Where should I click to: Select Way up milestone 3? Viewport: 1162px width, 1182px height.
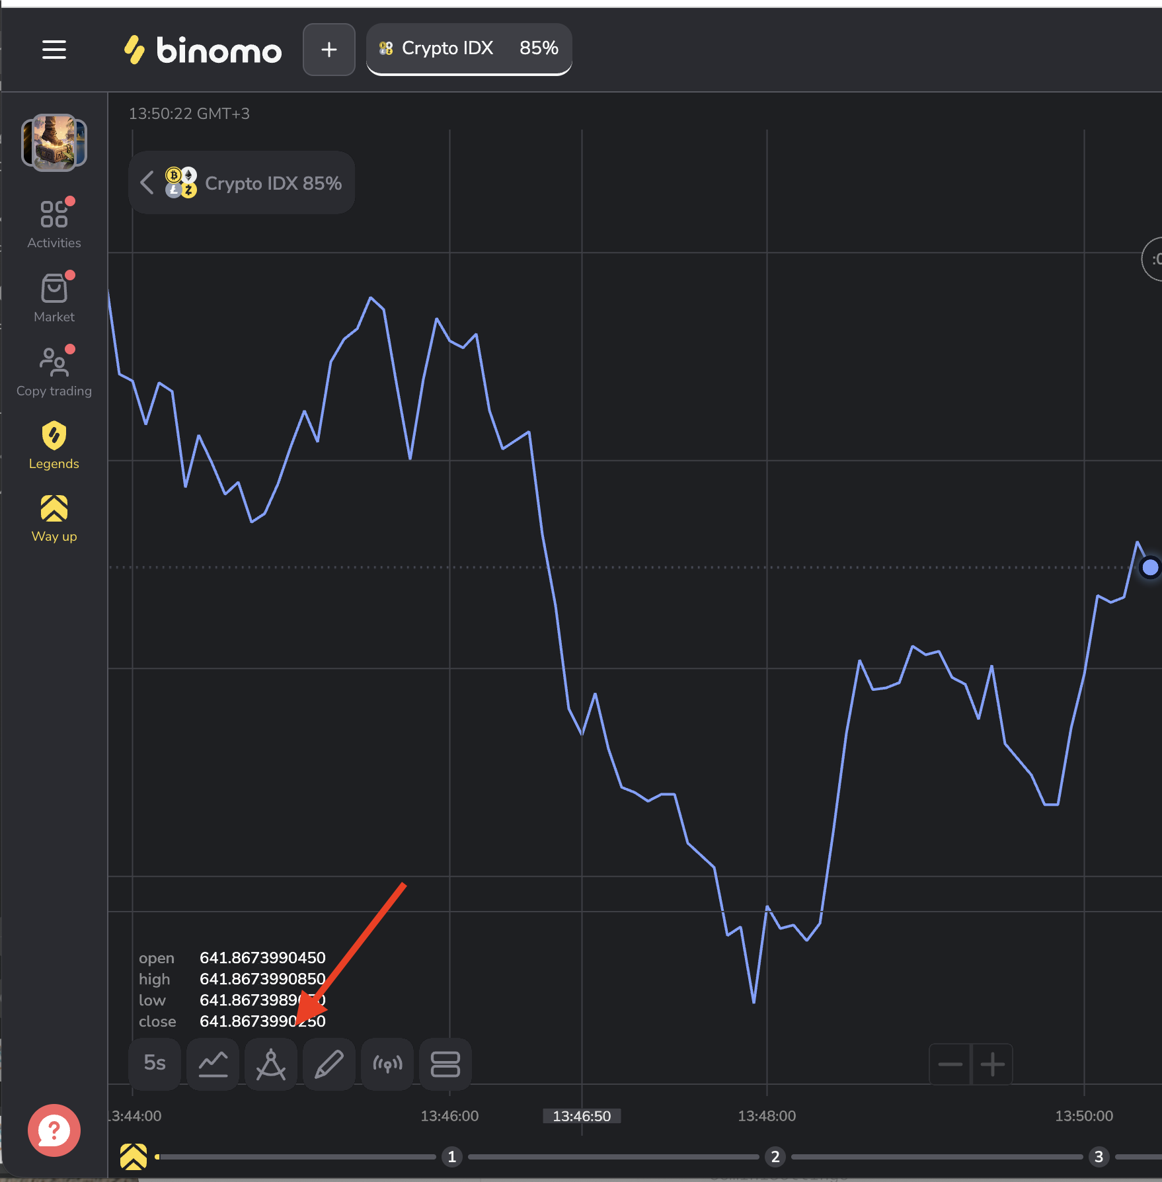(x=1099, y=1156)
